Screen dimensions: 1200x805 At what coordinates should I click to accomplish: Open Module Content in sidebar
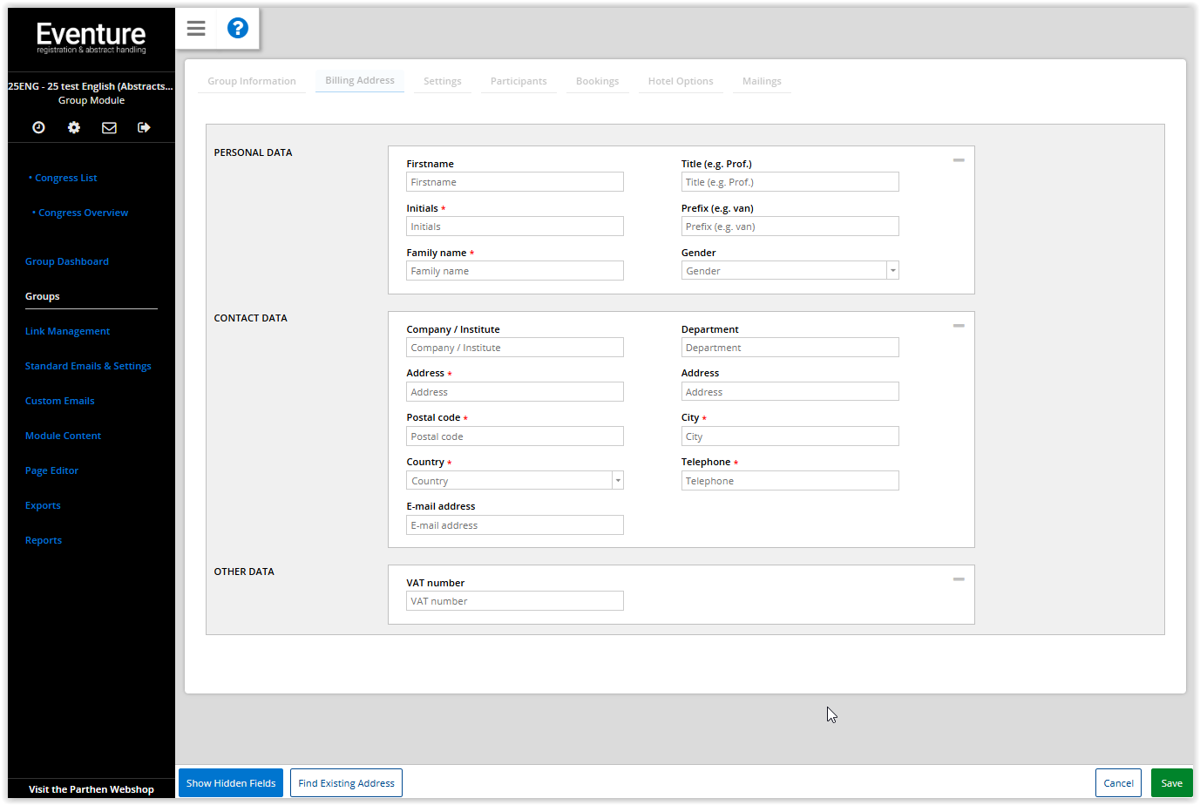(63, 436)
